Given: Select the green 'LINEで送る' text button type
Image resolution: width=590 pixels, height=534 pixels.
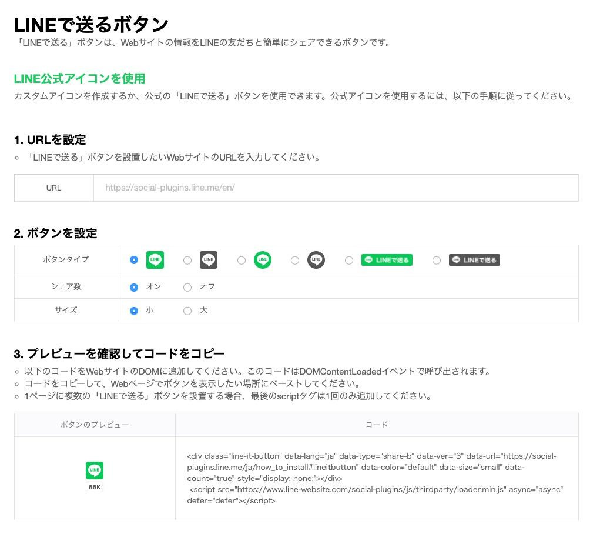Looking at the screenshot, I should (x=387, y=260).
